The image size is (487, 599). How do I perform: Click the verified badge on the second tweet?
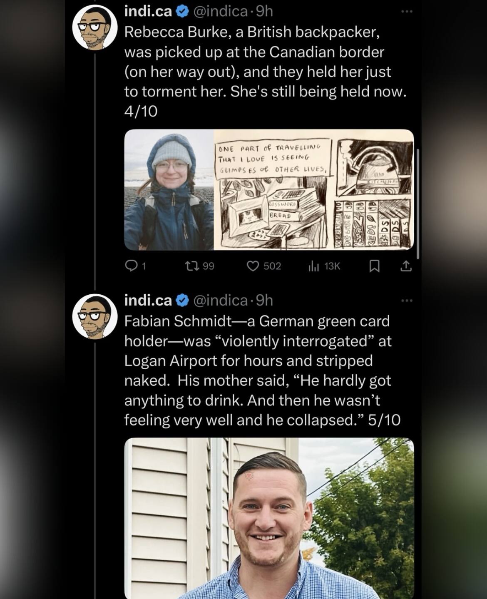(x=182, y=300)
